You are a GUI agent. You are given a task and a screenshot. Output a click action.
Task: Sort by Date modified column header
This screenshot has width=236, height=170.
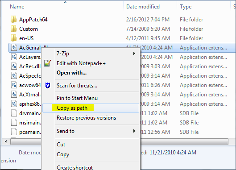[143, 7]
